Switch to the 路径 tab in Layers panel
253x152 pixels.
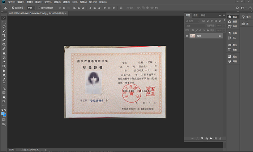203,15
